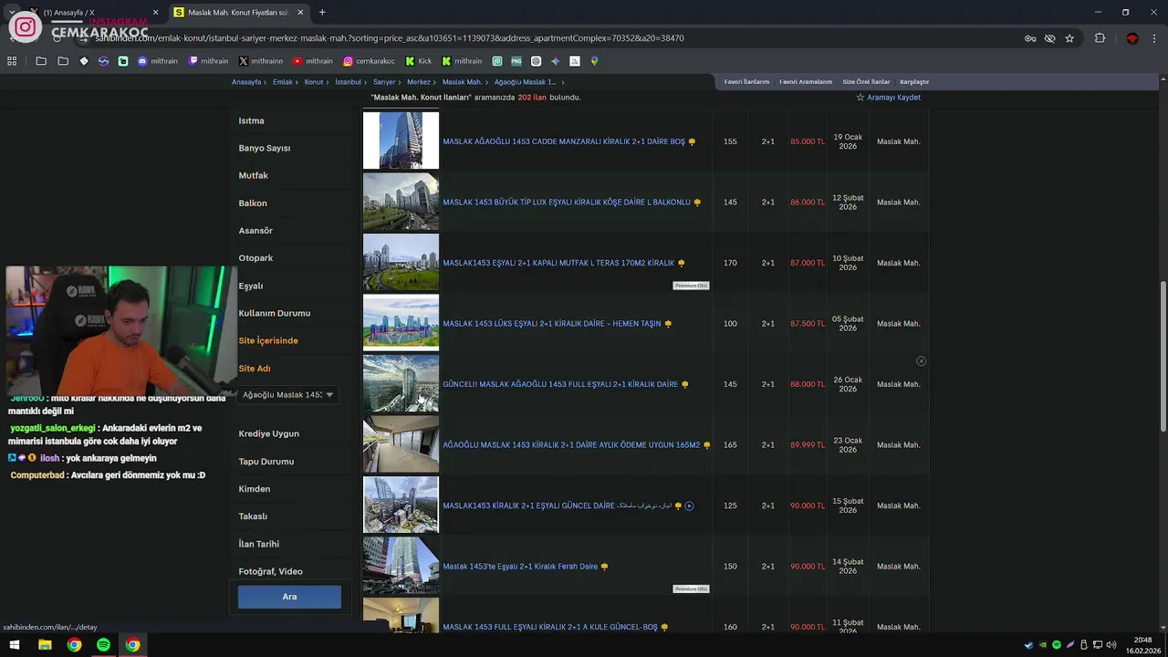The width and height of the screenshot is (1168, 657).
Task: Open the Favori Aramalarım menu
Action: (806, 82)
